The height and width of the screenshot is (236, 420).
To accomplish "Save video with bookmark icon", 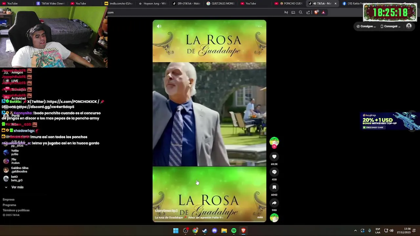I will point(274,187).
